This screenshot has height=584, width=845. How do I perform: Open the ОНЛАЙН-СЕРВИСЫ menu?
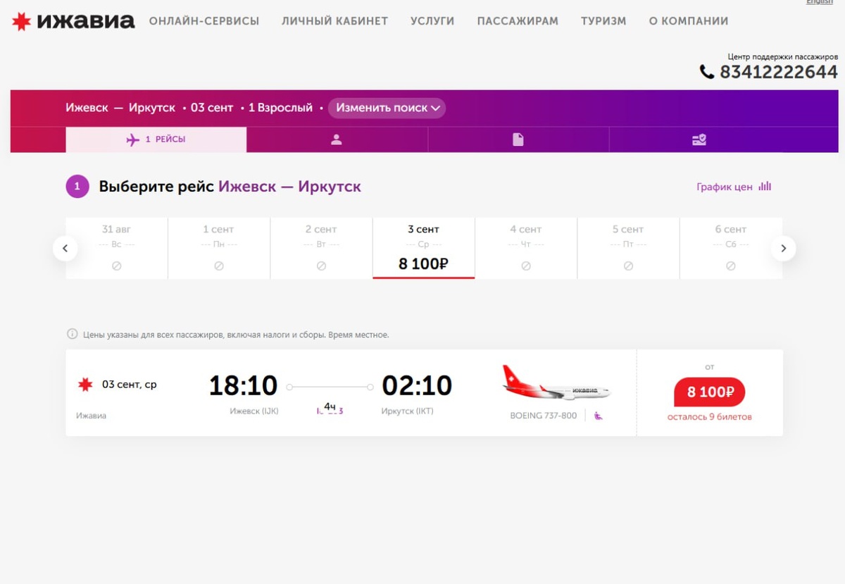[204, 21]
